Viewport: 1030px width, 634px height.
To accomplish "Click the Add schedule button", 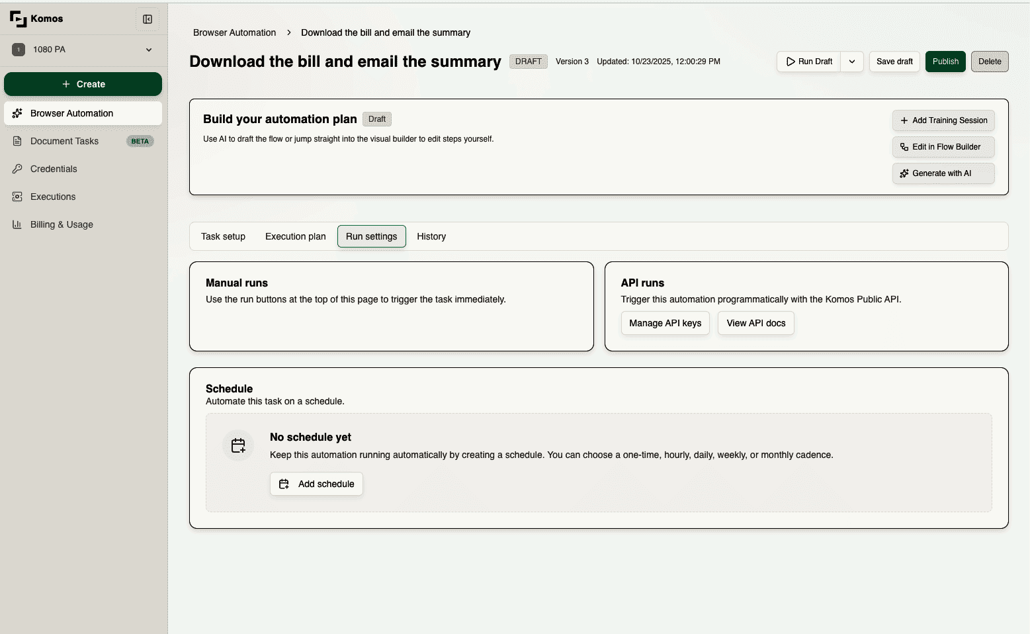I will point(316,484).
